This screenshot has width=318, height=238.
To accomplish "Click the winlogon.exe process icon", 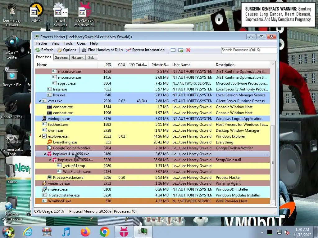I will 44,119.
